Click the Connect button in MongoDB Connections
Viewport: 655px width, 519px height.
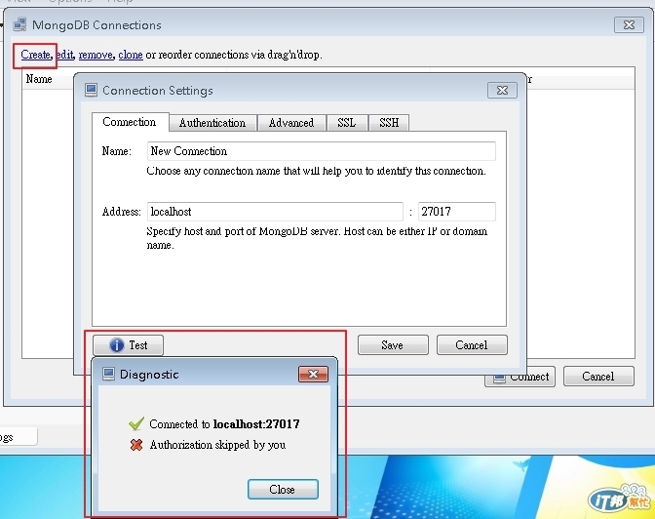click(x=520, y=379)
